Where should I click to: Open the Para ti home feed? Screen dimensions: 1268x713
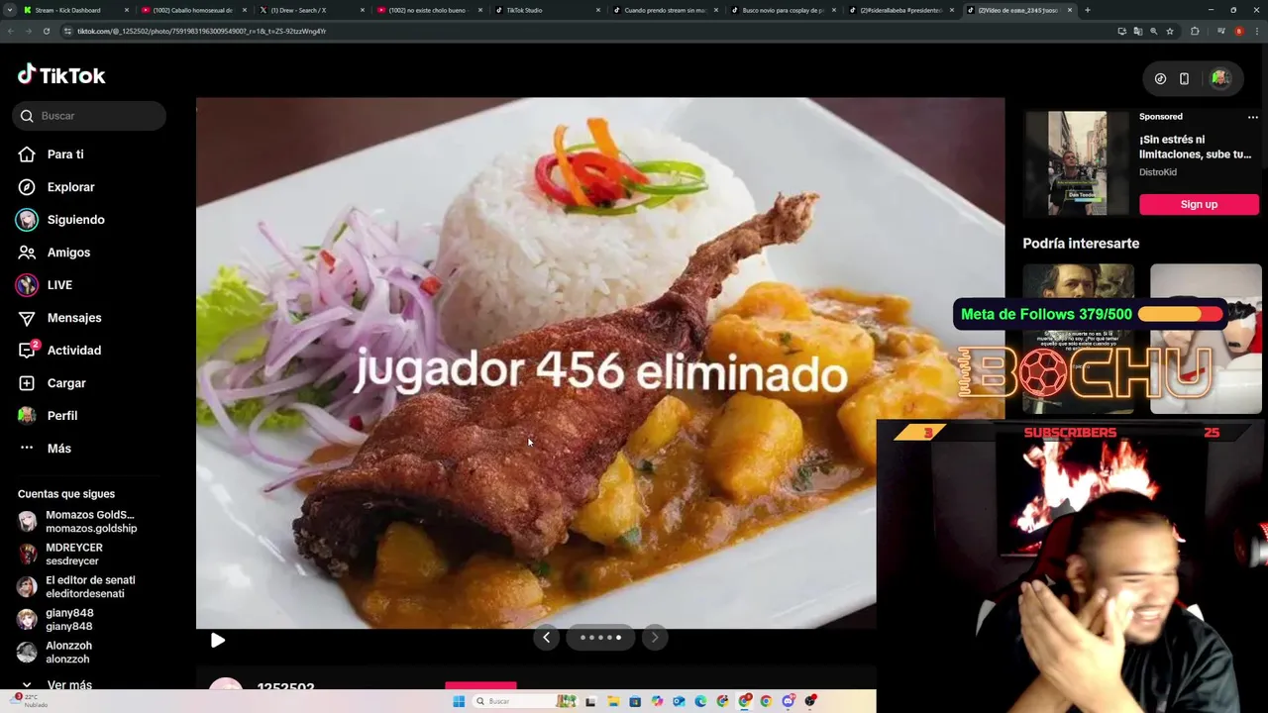(x=52, y=154)
